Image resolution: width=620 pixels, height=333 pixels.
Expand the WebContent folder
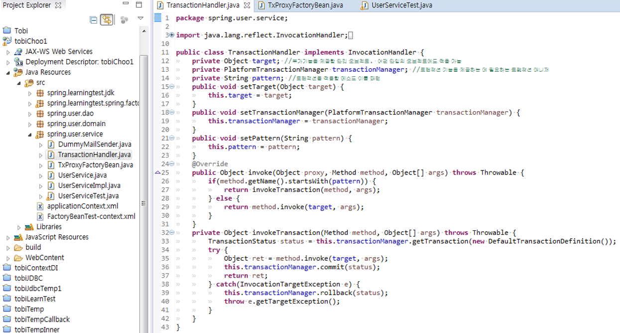coord(8,258)
